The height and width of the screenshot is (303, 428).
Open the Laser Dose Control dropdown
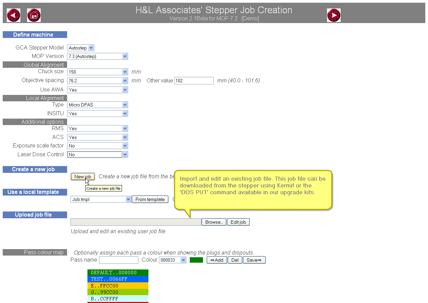tap(98, 155)
